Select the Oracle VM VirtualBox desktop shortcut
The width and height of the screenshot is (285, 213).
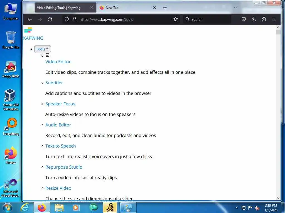pos(11,100)
